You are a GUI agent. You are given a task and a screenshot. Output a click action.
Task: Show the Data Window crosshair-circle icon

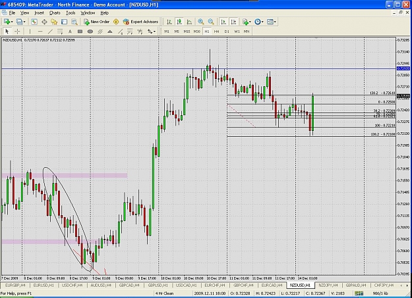(x=44, y=22)
